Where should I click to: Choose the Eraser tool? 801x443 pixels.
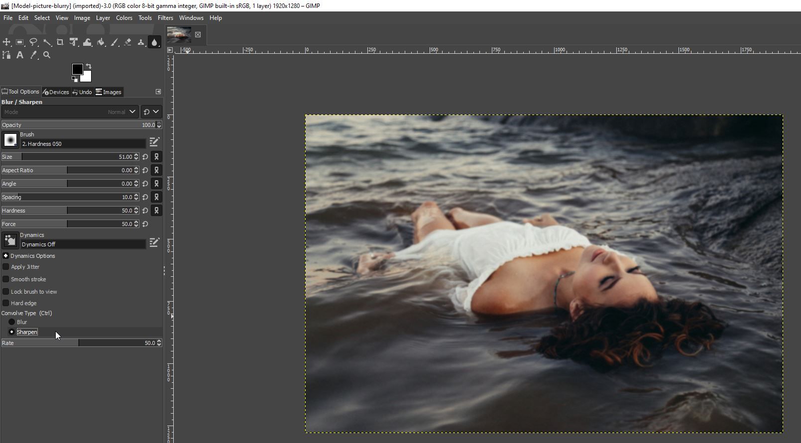pyautogui.click(x=128, y=42)
